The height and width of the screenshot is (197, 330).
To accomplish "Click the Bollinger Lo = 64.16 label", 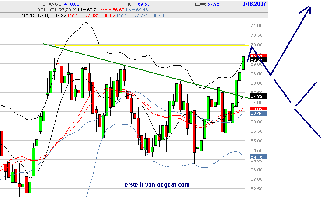I will coord(137,10).
